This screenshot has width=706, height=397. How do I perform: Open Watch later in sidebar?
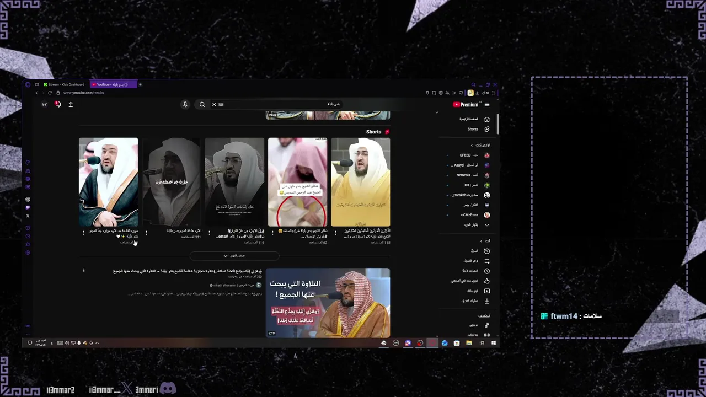pyautogui.click(x=475, y=271)
